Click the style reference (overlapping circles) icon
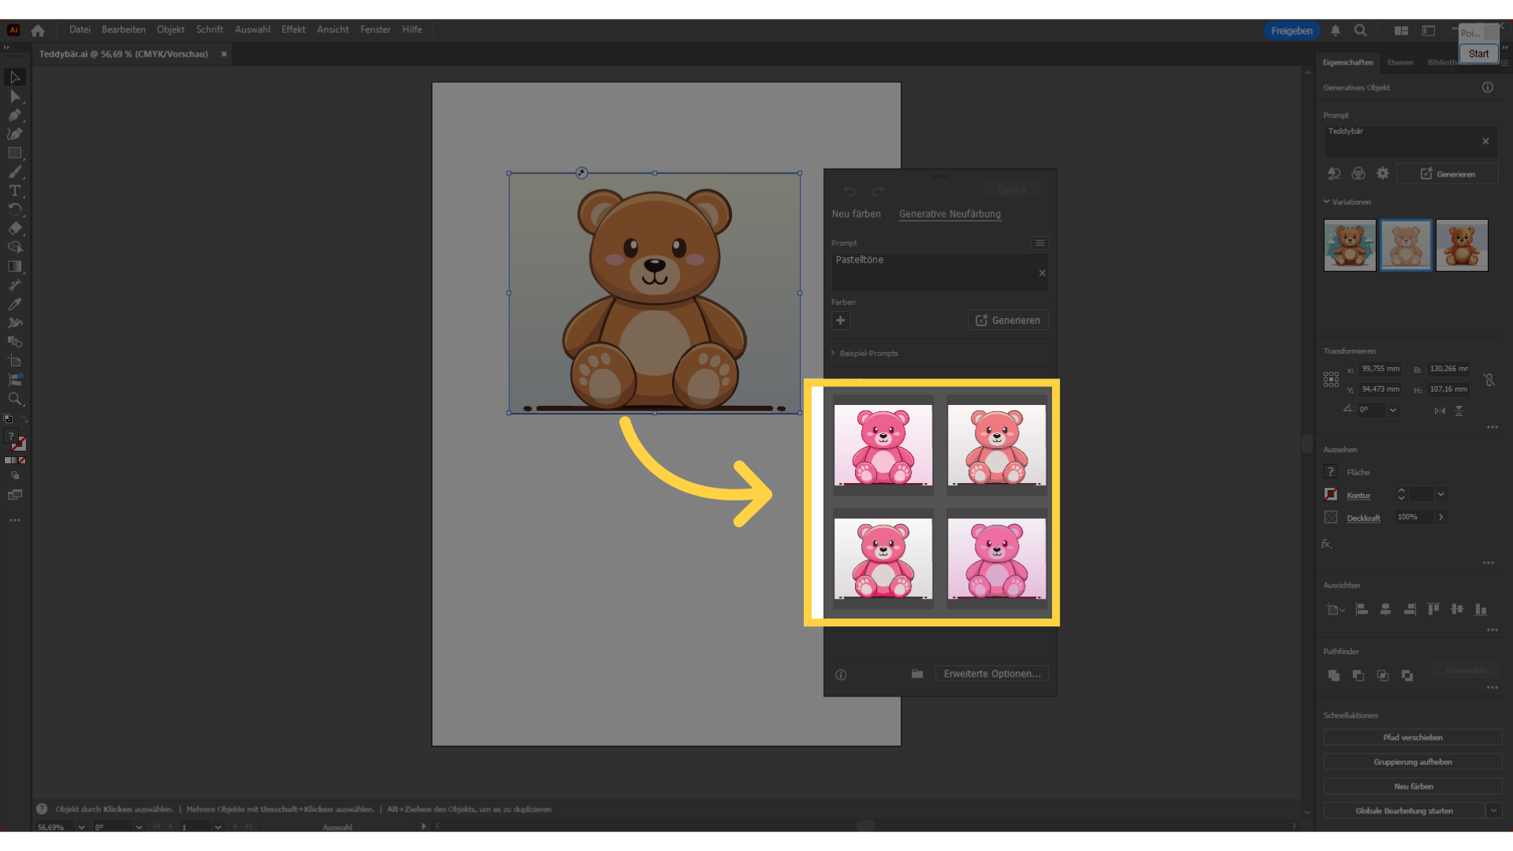This screenshot has width=1513, height=851. click(1358, 173)
